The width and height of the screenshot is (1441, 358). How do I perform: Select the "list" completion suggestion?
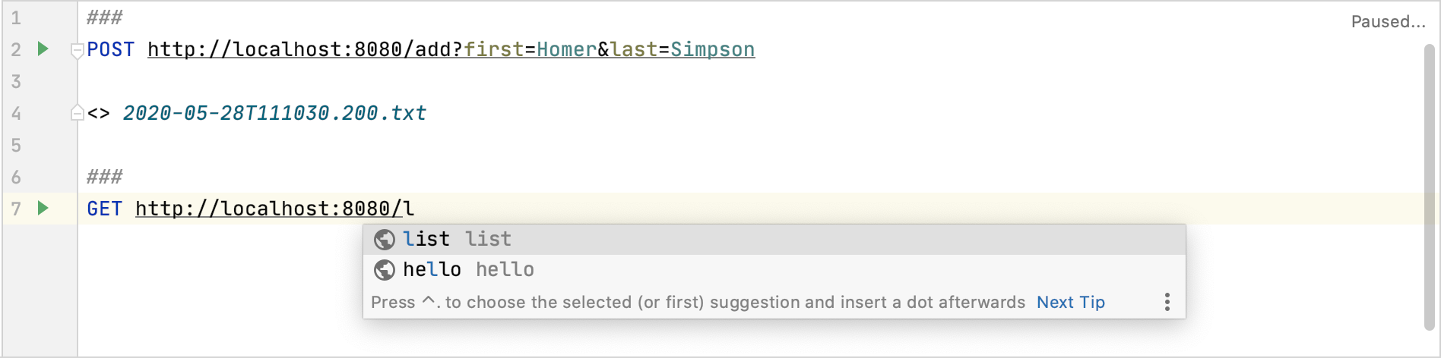click(426, 240)
